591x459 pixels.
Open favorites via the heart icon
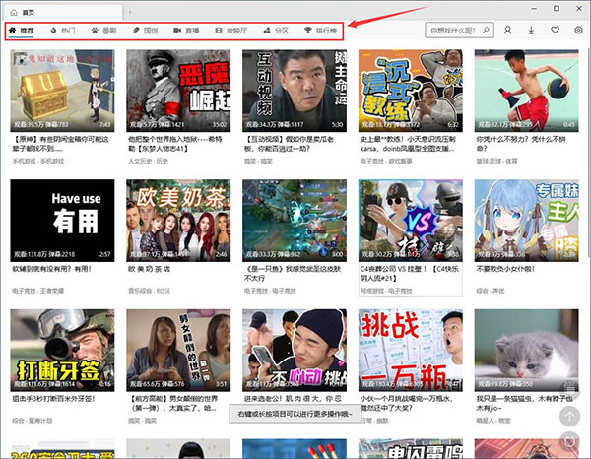tap(556, 31)
